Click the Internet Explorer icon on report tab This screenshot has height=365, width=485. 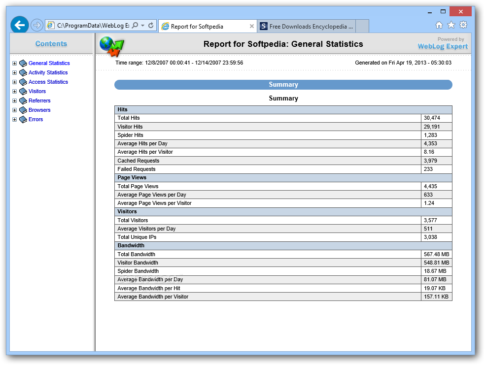tap(166, 26)
